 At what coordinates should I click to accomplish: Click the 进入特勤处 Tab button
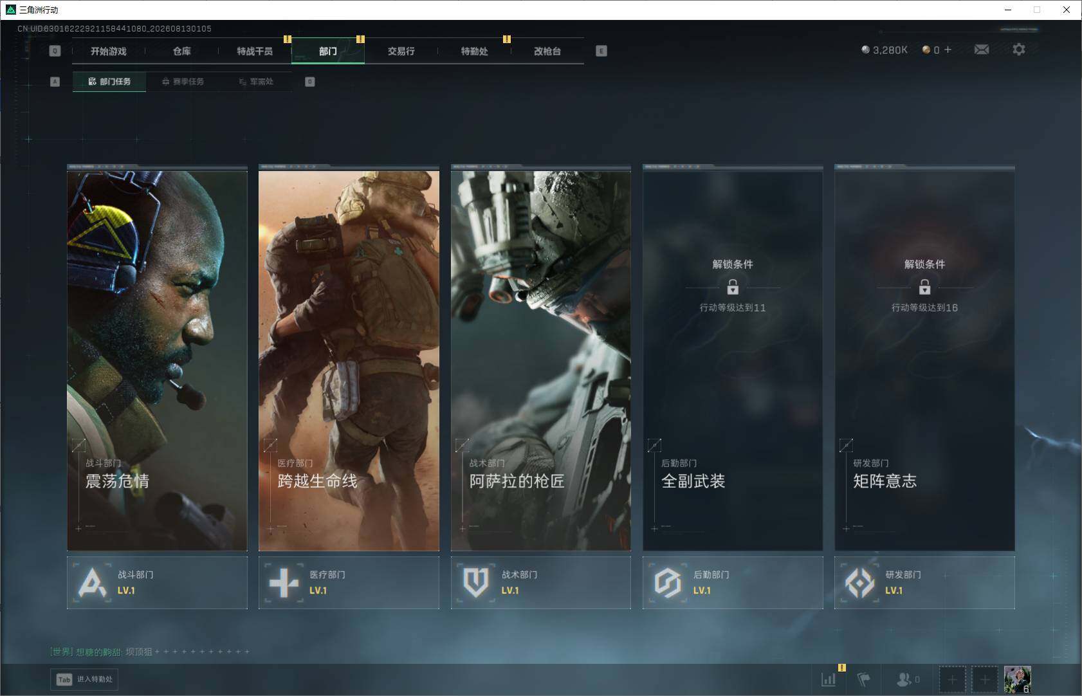[85, 679]
